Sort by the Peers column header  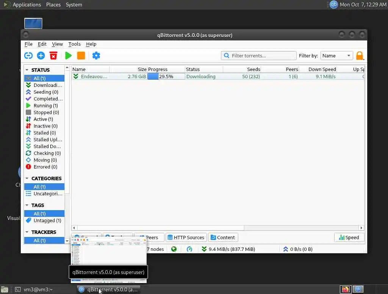(280, 70)
